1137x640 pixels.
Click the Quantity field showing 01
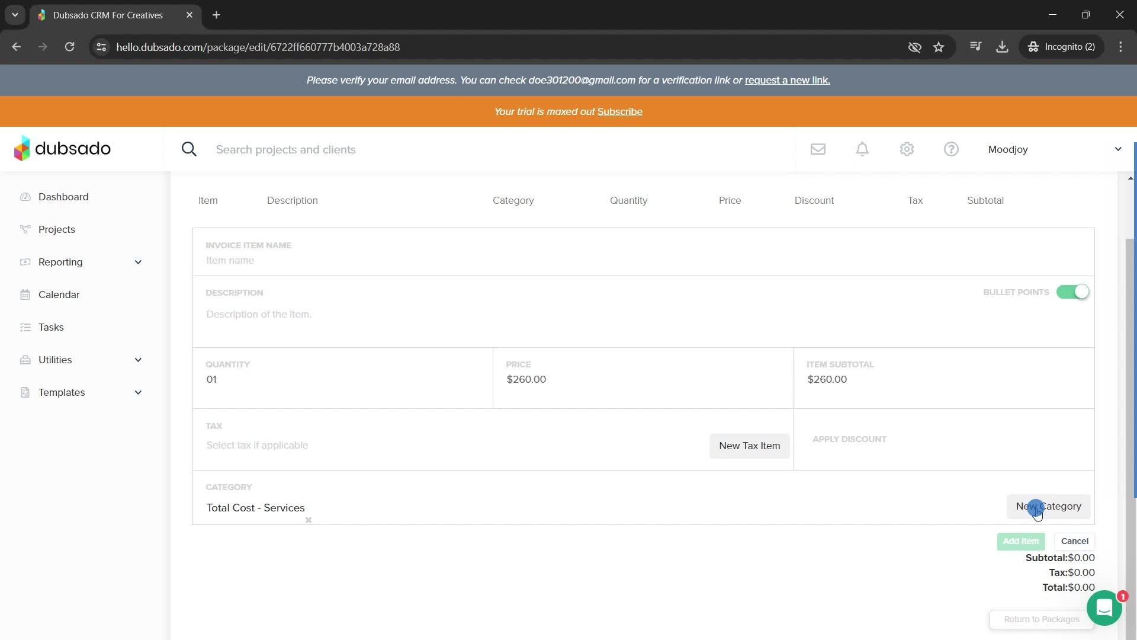(x=342, y=379)
